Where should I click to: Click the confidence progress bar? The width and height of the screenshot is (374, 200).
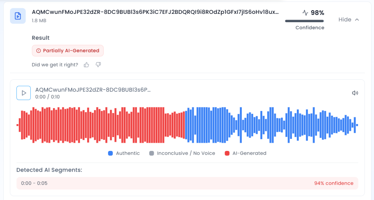point(304,21)
